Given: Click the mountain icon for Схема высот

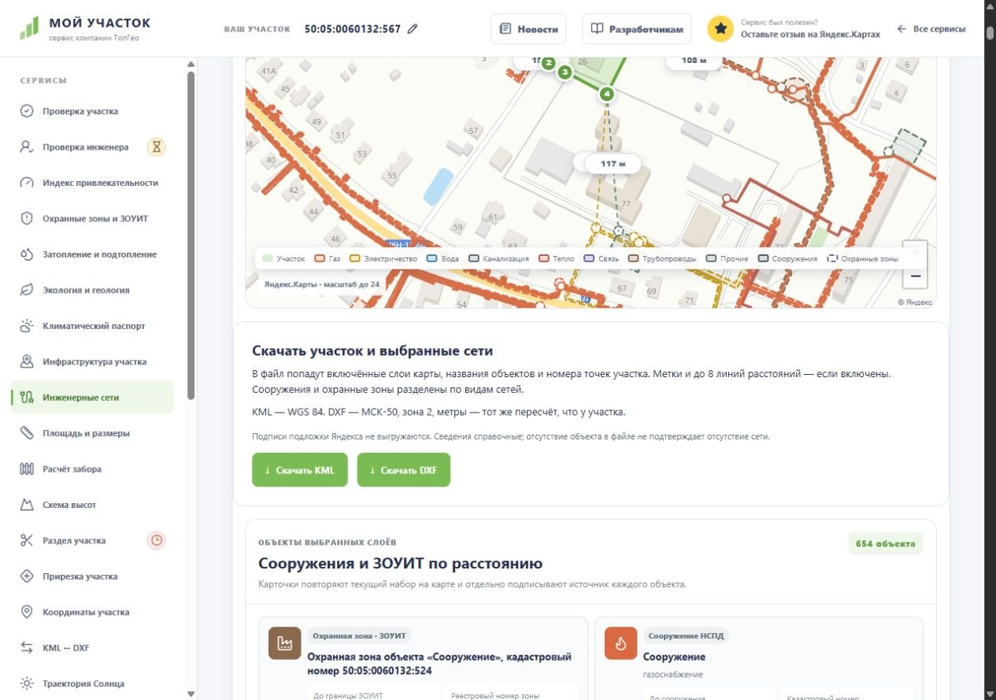Looking at the screenshot, I should pos(27,505).
